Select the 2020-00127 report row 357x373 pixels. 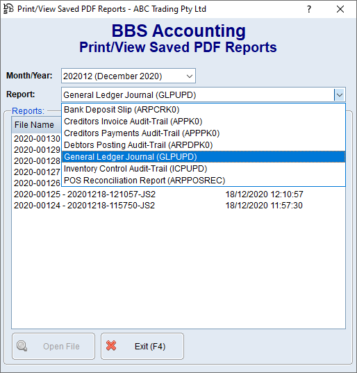(37, 172)
